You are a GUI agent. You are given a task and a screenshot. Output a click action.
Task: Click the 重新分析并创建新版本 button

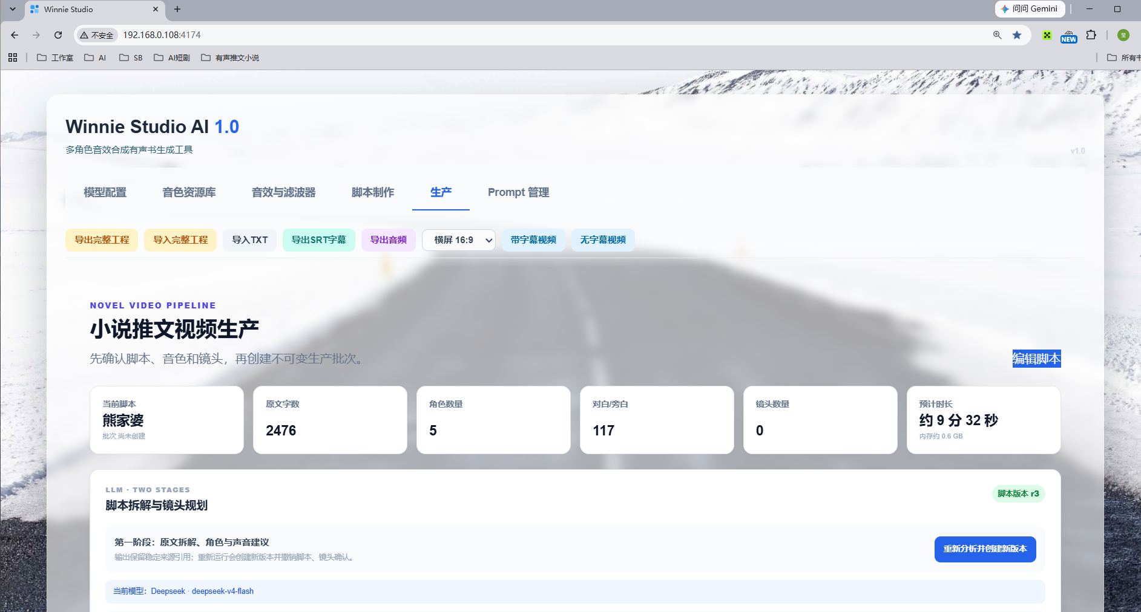[x=985, y=549]
